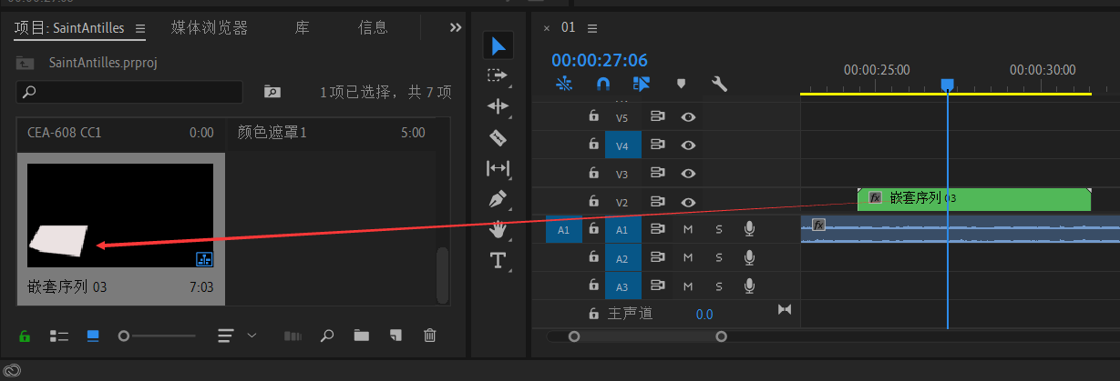Lock track V3 with its padlock

click(x=593, y=173)
